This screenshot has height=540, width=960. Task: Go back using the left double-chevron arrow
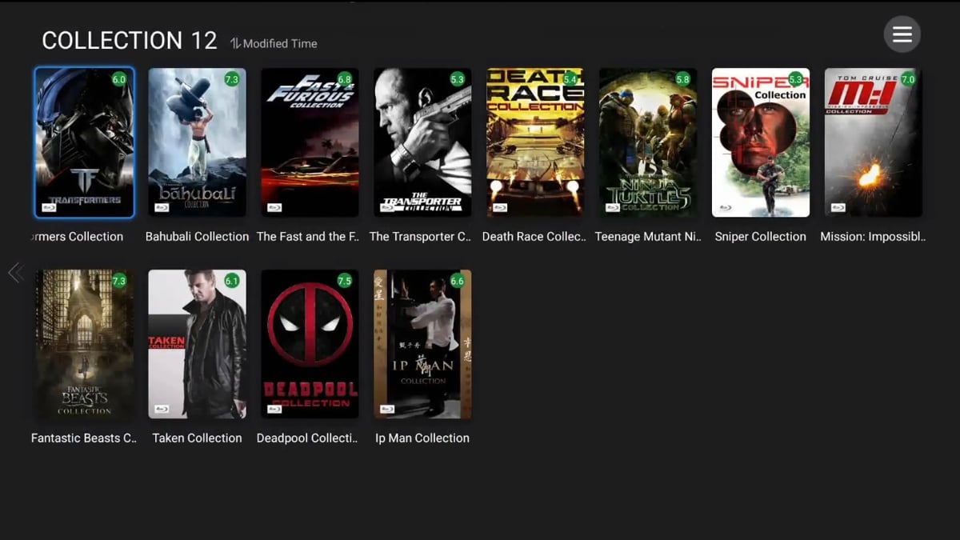click(x=15, y=273)
